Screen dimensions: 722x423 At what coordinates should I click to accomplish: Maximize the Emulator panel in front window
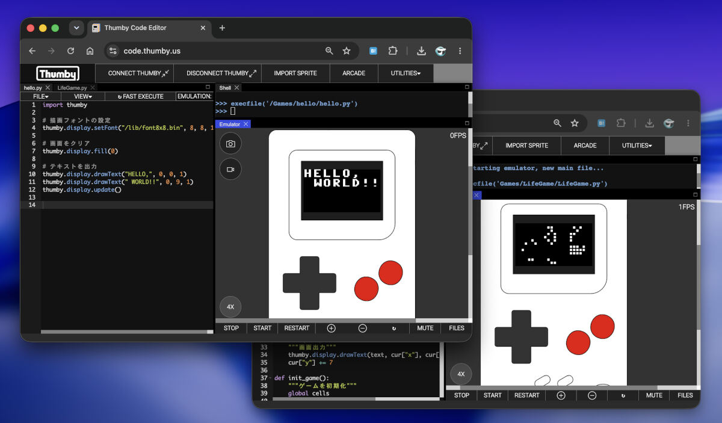pos(467,123)
